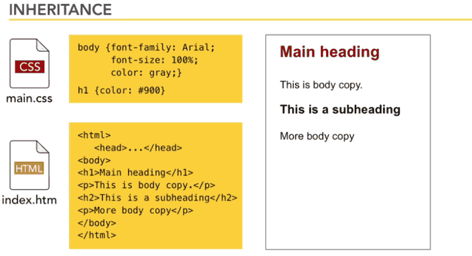472x256 pixels.
Task: Click the 'color: gray;}' line
Action: [147, 73]
